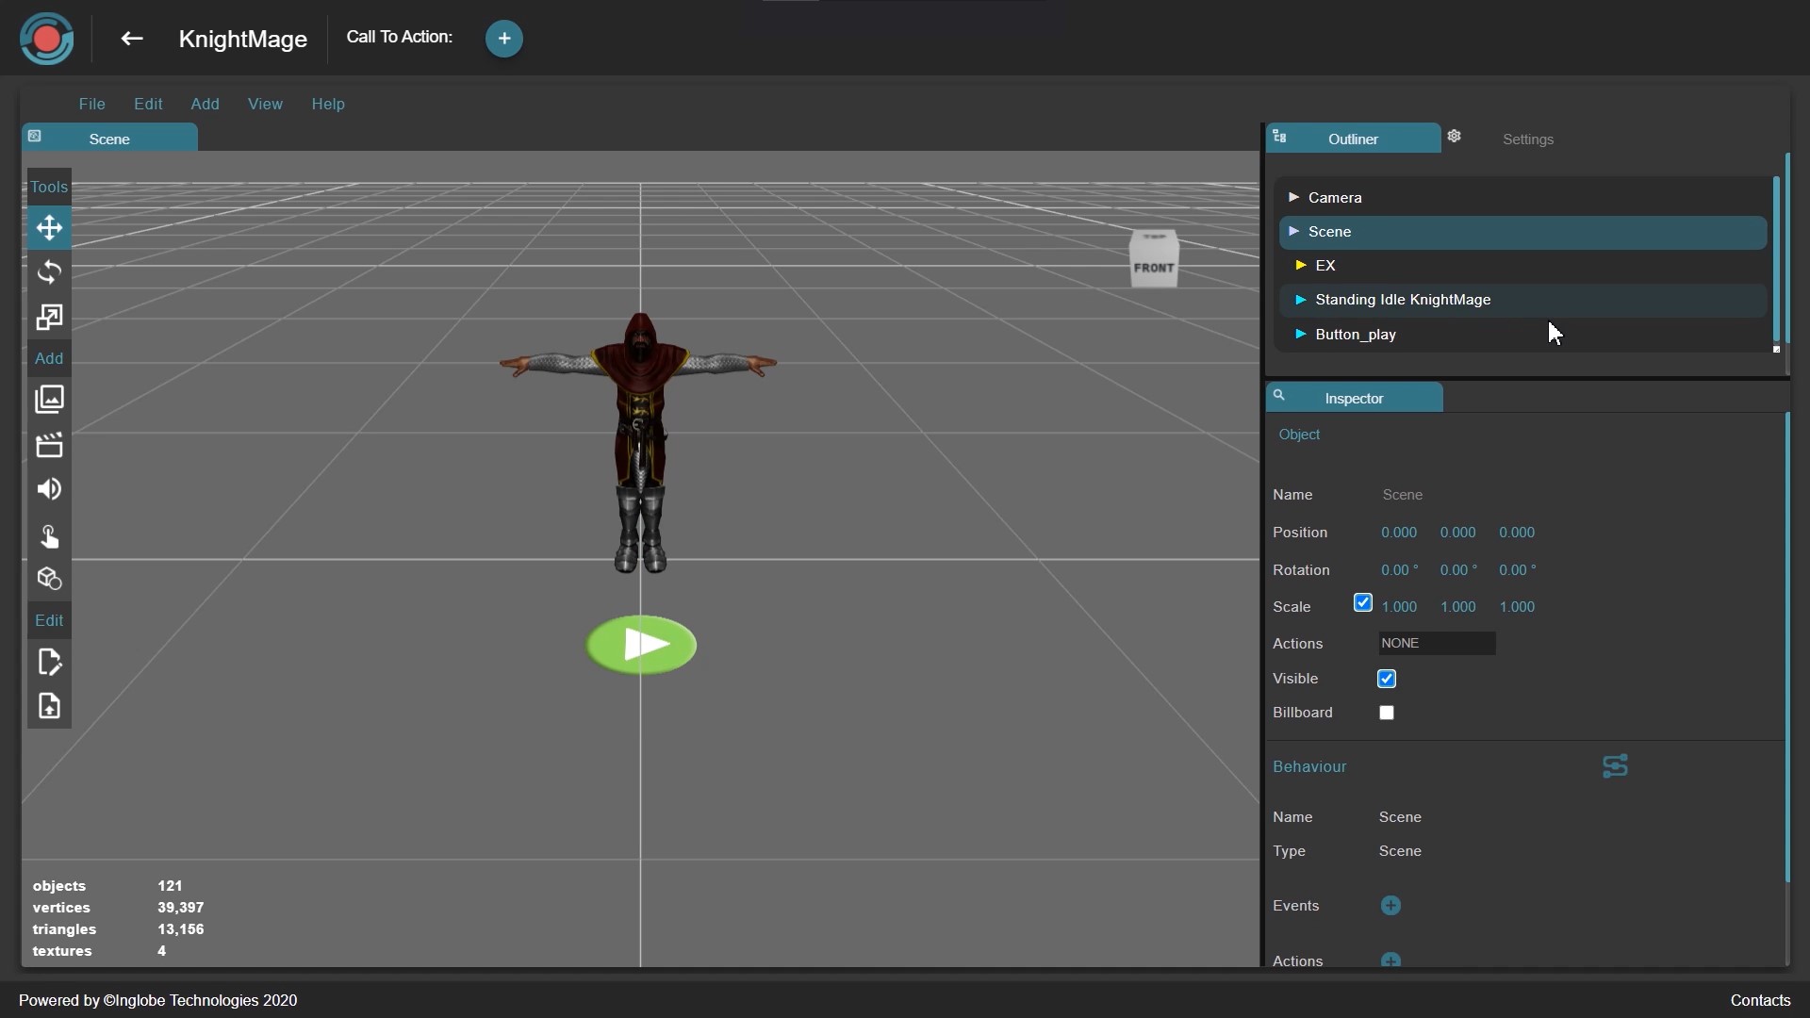Toggle the uniform Scale lock checkbox
The image size is (1810, 1018).
pyautogui.click(x=1362, y=603)
